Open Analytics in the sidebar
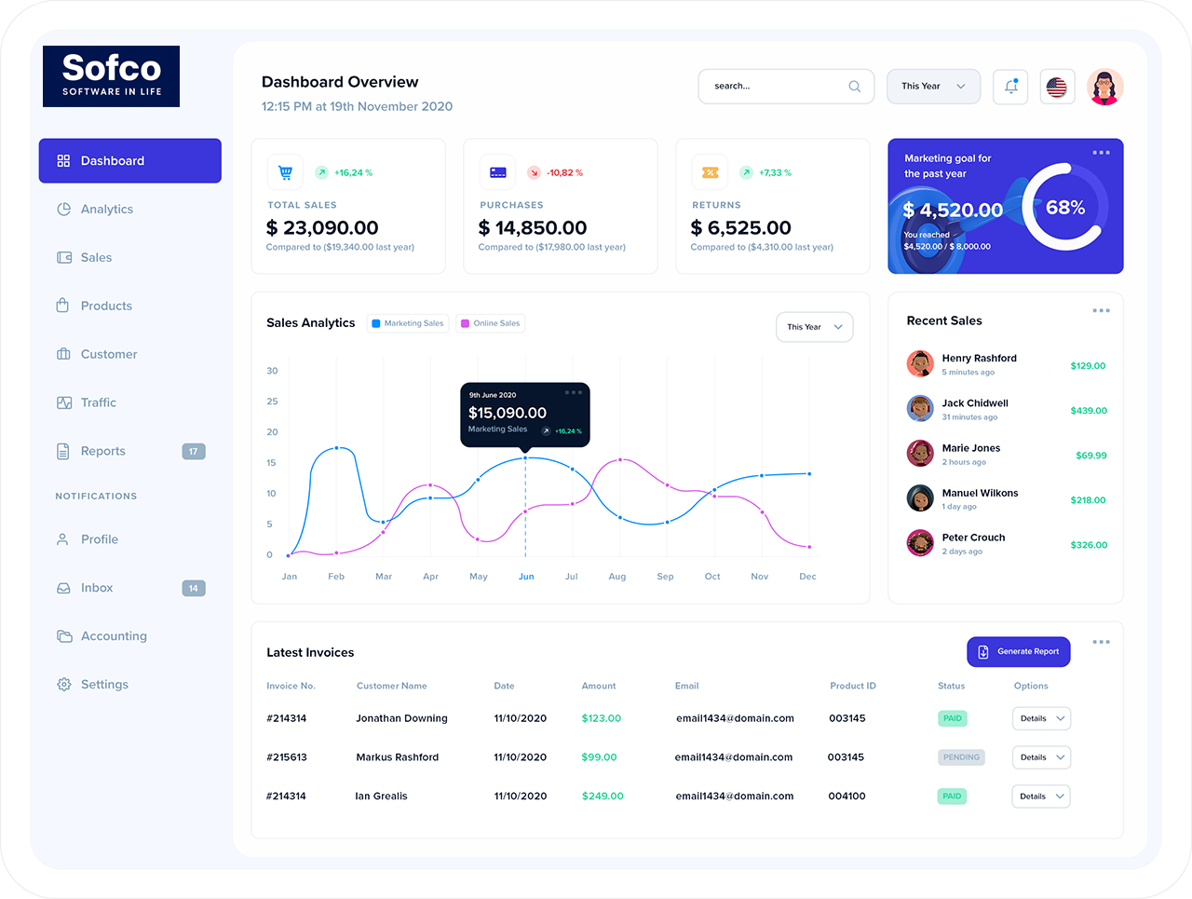Screen dimensions: 1192x899 (x=107, y=210)
